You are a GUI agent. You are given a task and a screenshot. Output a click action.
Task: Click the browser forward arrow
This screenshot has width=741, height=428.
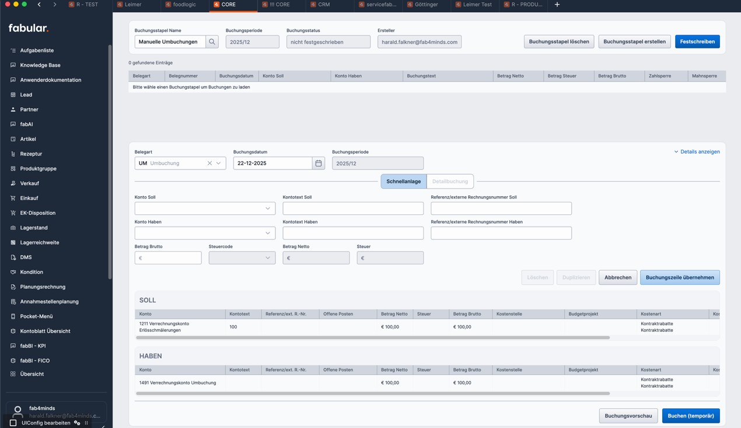point(55,5)
